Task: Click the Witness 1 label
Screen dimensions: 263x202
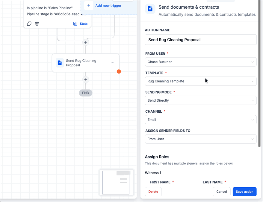Action: click(153, 173)
